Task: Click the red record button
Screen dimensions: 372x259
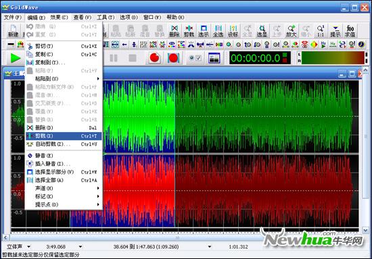Action: 155,58
